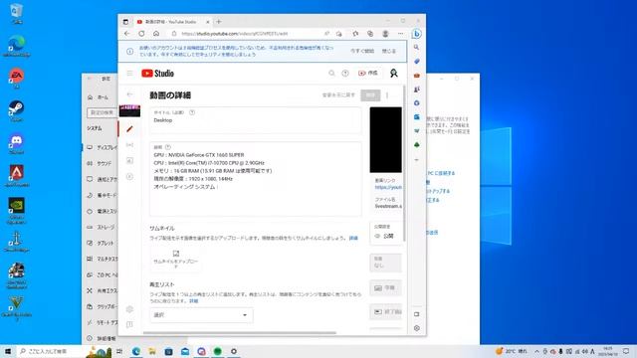Screen dimensions: 637x358
Task: Click the grey save button
Action: (x=370, y=95)
